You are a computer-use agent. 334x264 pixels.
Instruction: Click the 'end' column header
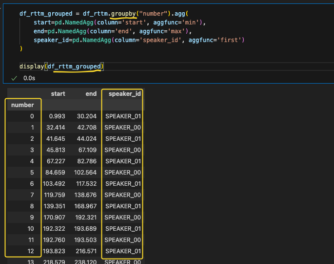pyautogui.click(x=91, y=94)
